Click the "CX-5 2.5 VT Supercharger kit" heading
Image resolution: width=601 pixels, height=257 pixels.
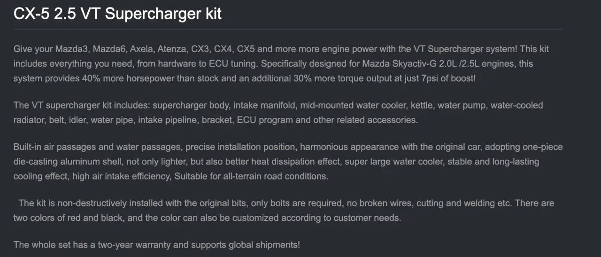coord(117,14)
